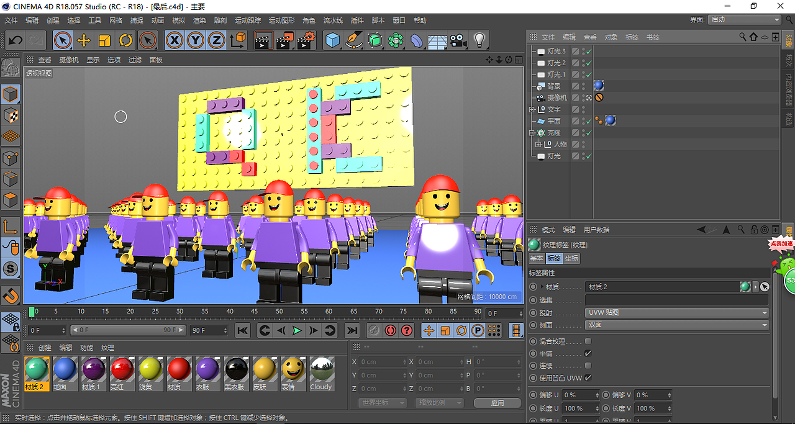Image resolution: width=795 pixels, height=424 pixels.
Task: Uncheck the 平铺 checkbox
Action: click(588, 353)
